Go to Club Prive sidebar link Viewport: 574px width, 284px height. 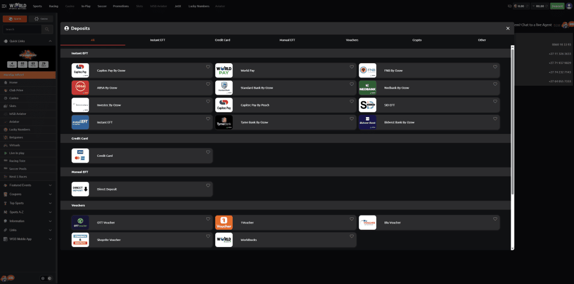coord(16,90)
